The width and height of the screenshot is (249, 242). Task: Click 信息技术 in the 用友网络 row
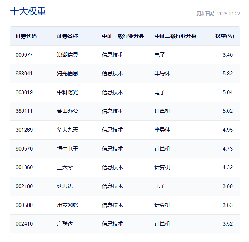112,205
